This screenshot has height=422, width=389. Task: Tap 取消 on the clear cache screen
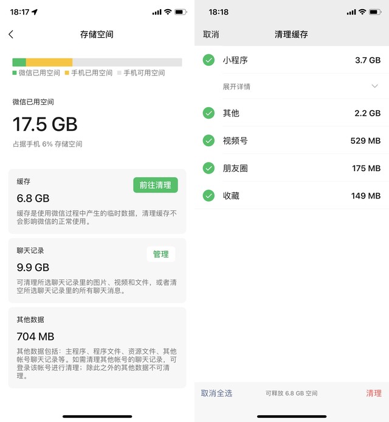click(x=211, y=35)
